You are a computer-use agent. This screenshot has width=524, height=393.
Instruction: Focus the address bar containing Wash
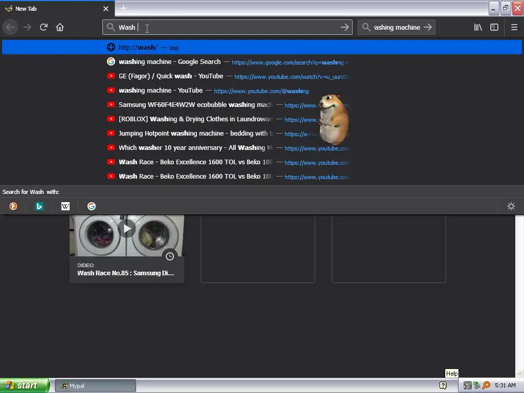[227, 27]
